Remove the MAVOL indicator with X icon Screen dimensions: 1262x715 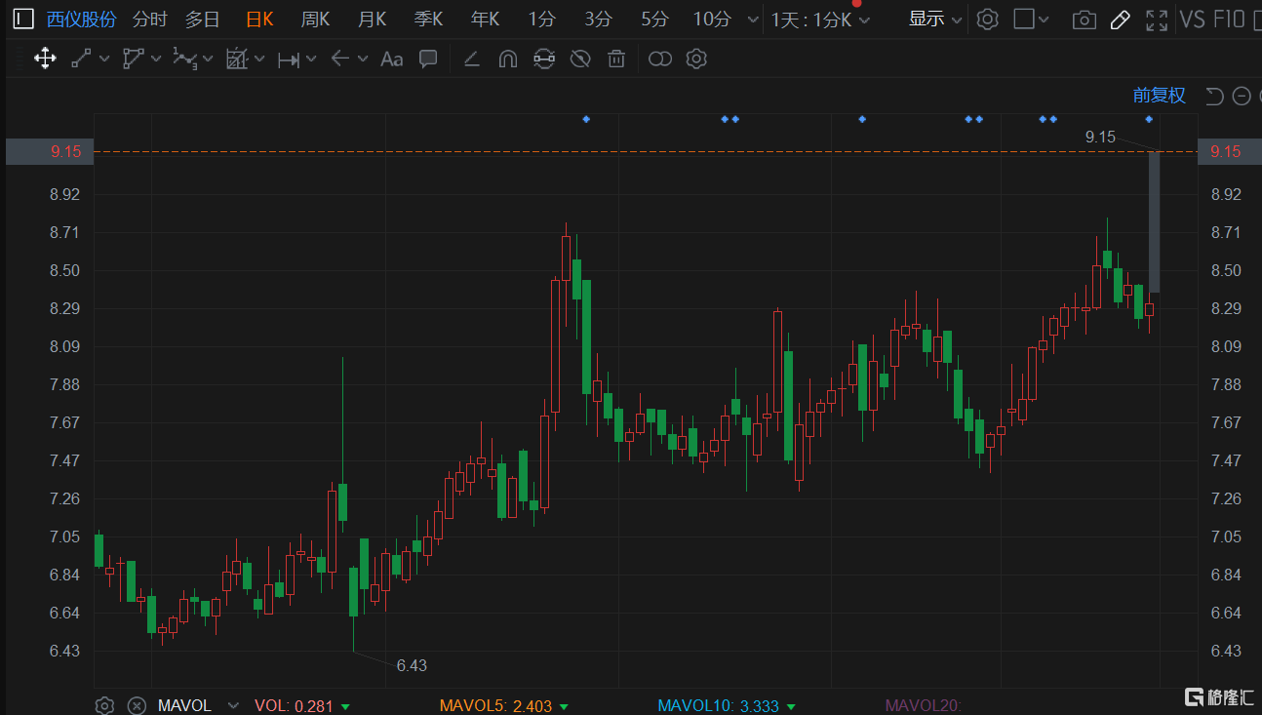click(x=138, y=705)
